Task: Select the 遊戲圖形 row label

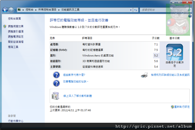Action: pyautogui.click(x=56, y=61)
